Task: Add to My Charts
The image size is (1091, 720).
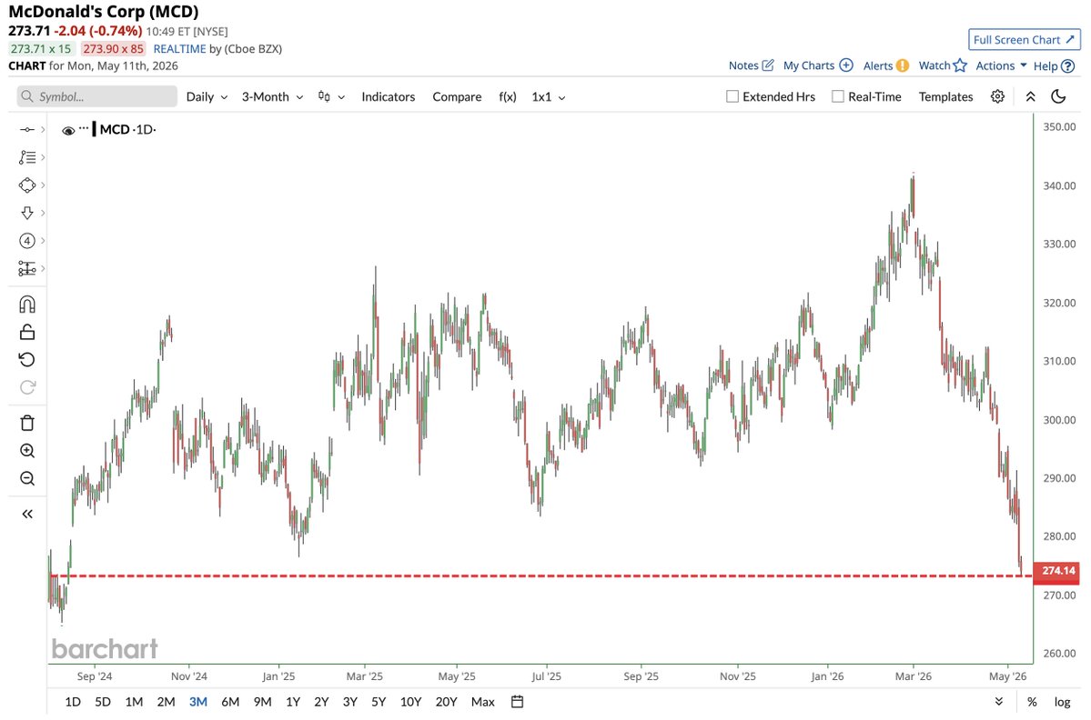Action: 817,65
